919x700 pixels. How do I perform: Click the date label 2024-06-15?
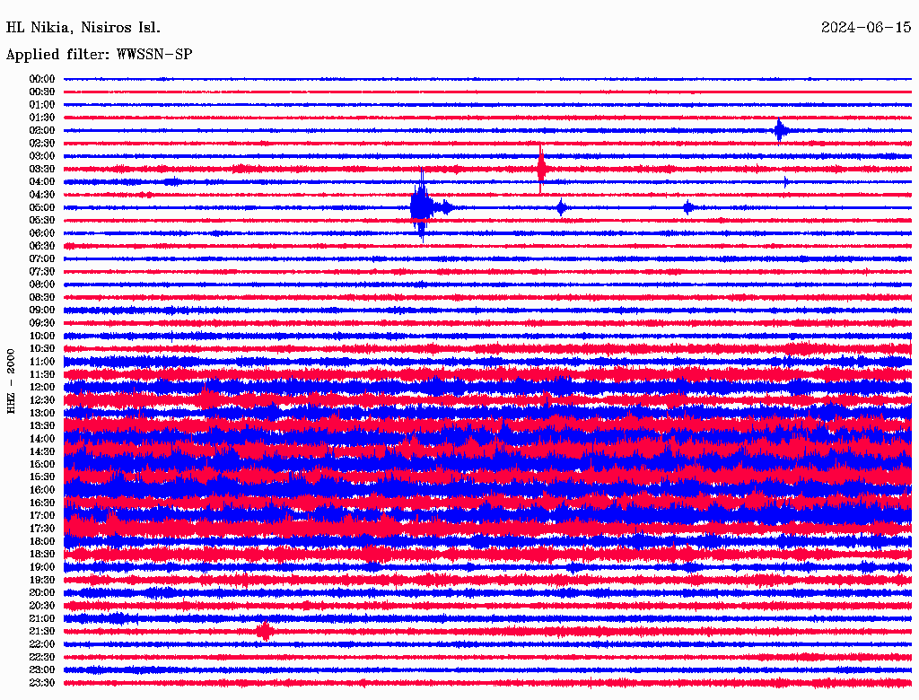[866, 28]
